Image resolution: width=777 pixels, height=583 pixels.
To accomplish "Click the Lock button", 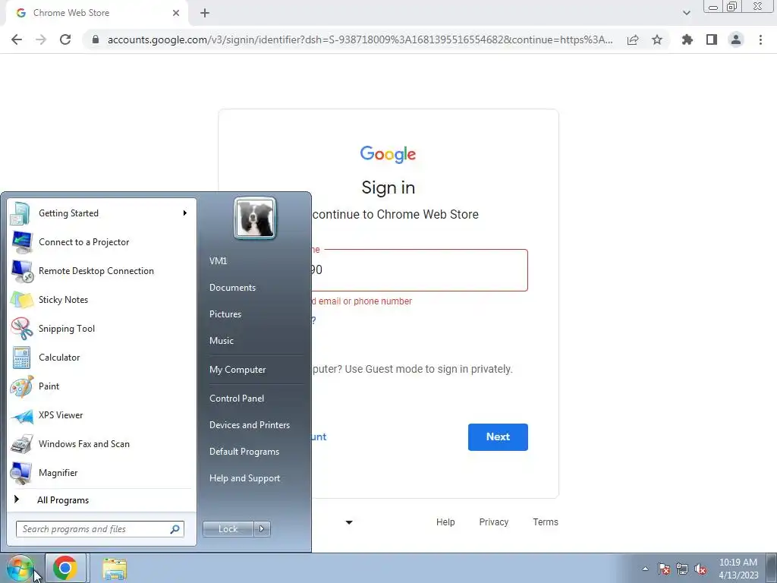I will pyautogui.click(x=228, y=529).
